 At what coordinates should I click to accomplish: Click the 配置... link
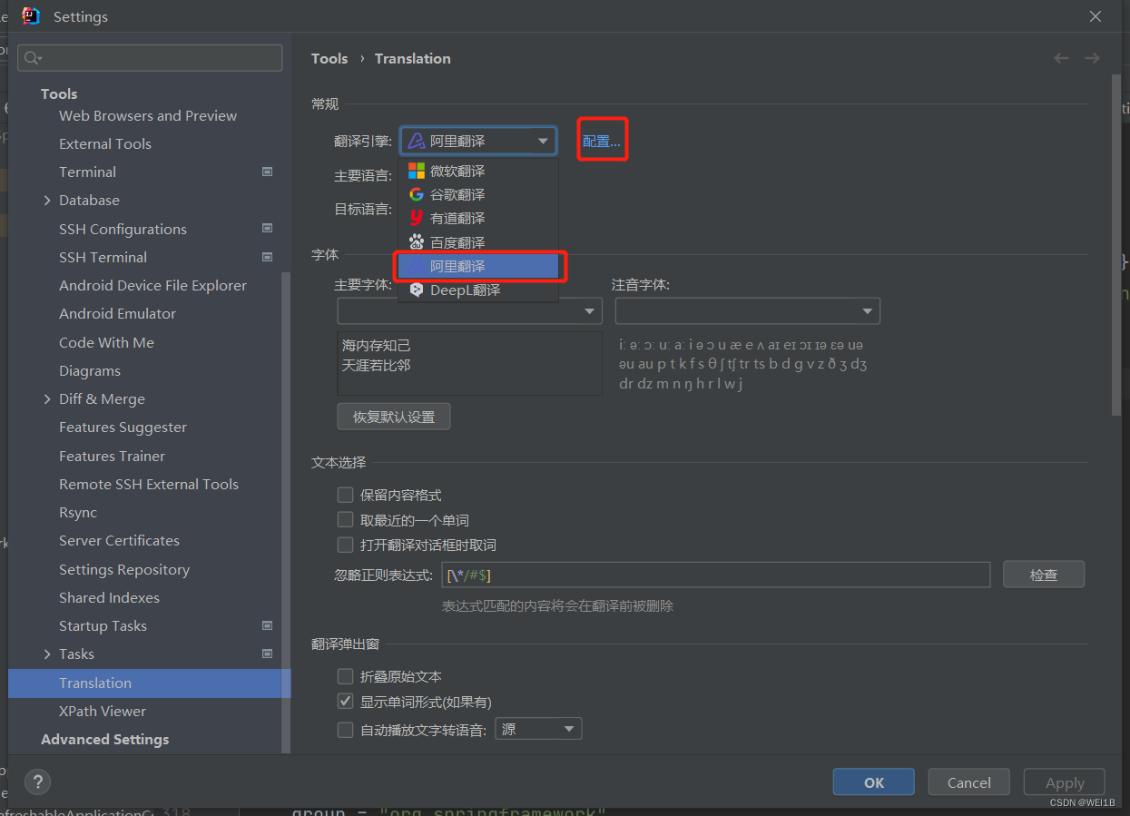[602, 142]
